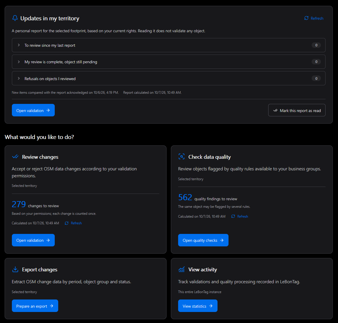The image size is (338, 323).
Task: View statistics
Action: click(198, 306)
